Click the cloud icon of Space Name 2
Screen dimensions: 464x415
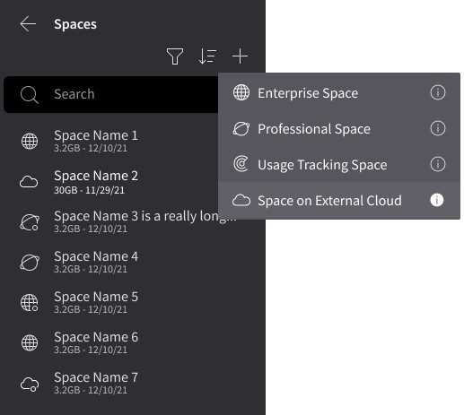[x=29, y=182]
